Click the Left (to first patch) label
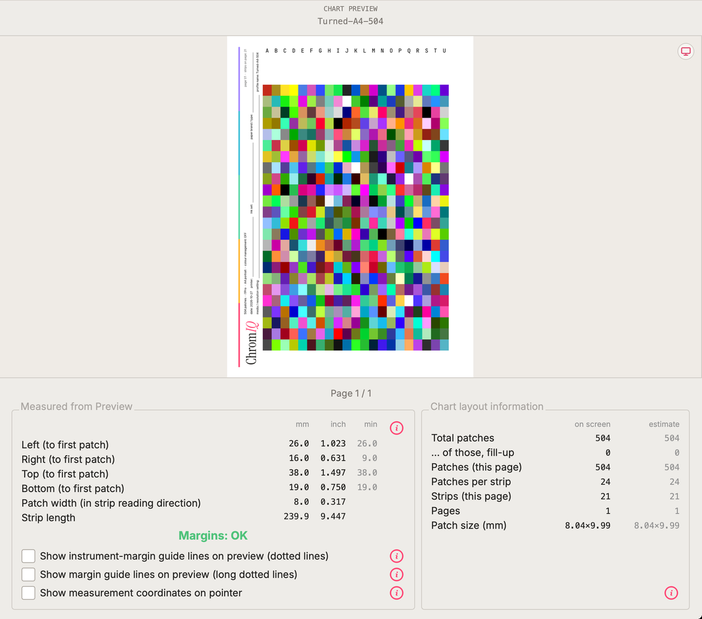Image resolution: width=702 pixels, height=619 pixels. pos(65,444)
